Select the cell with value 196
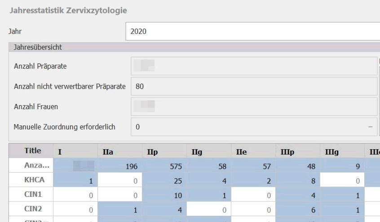Screen dimensions: 380x222 [119, 165]
